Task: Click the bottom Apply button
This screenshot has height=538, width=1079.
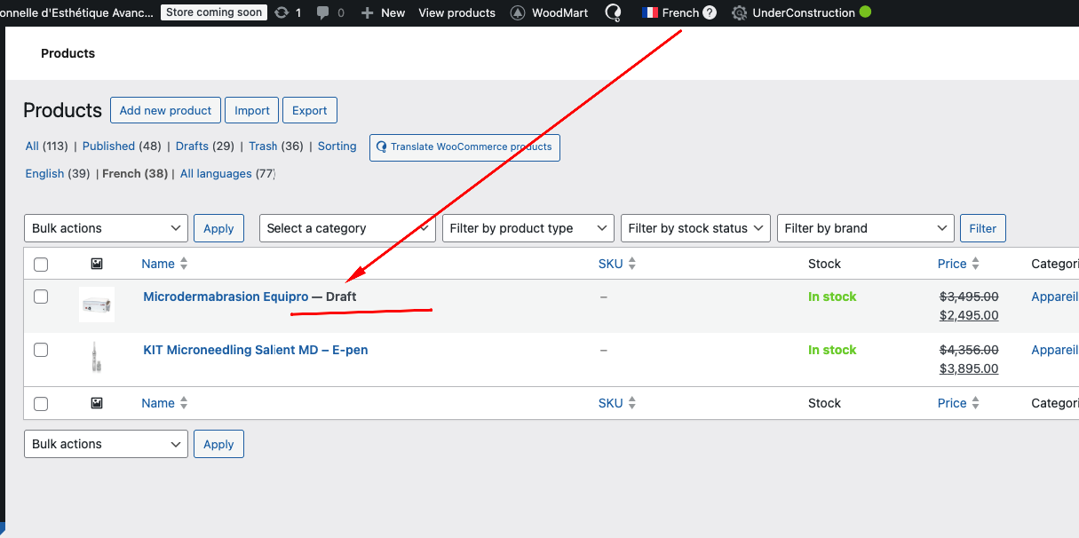Action: point(218,444)
